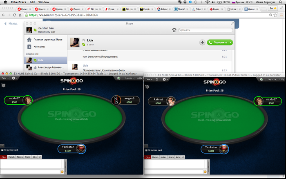This screenshot has width=286, height=179.
Task: Open Chrome hamburger menu
Action: [x=282, y=15]
